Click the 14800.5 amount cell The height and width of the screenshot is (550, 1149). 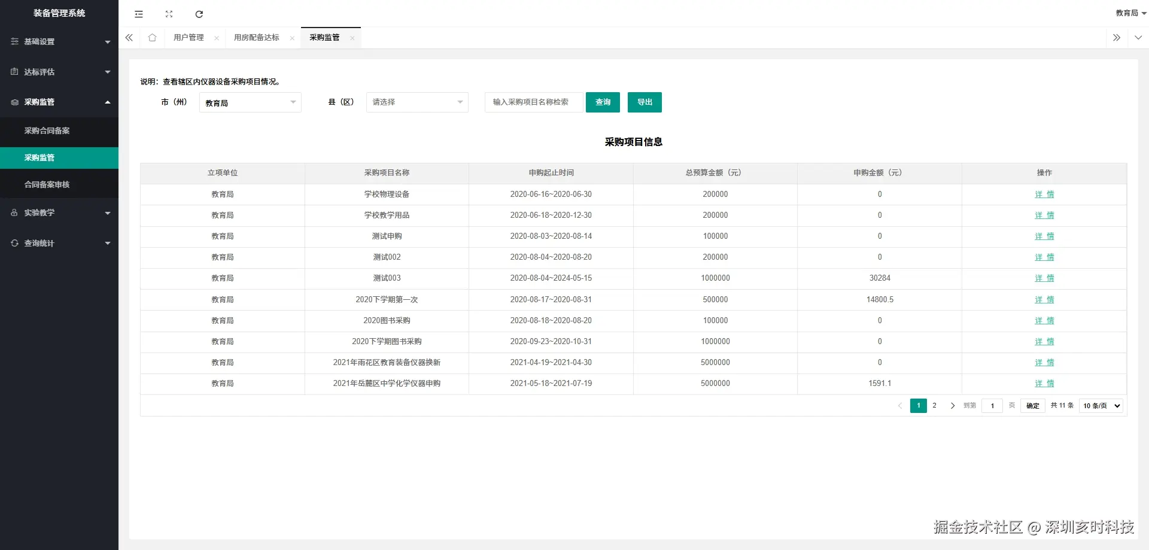[880, 300]
